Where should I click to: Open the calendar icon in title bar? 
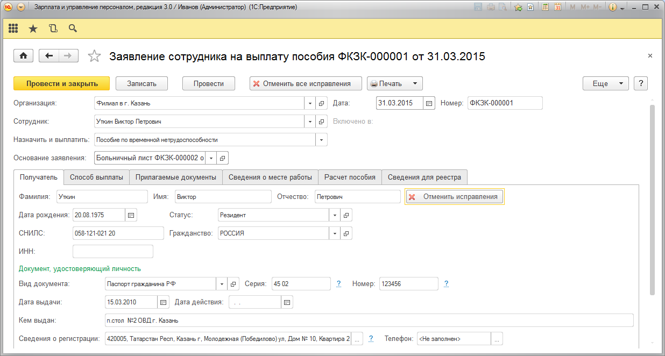click(558, 8)
